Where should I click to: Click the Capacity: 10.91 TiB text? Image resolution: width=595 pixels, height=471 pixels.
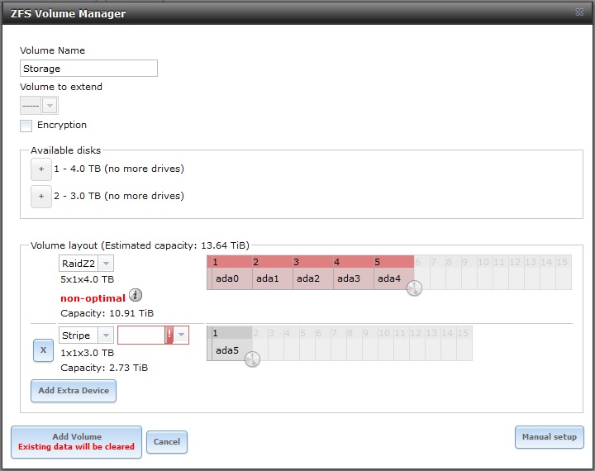click(x=107, y=313)
